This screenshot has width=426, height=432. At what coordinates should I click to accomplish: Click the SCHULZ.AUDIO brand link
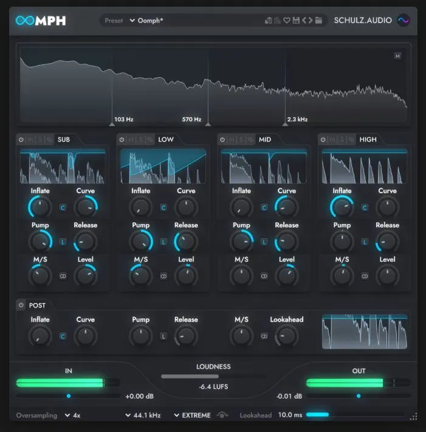(x=363, y=21)
